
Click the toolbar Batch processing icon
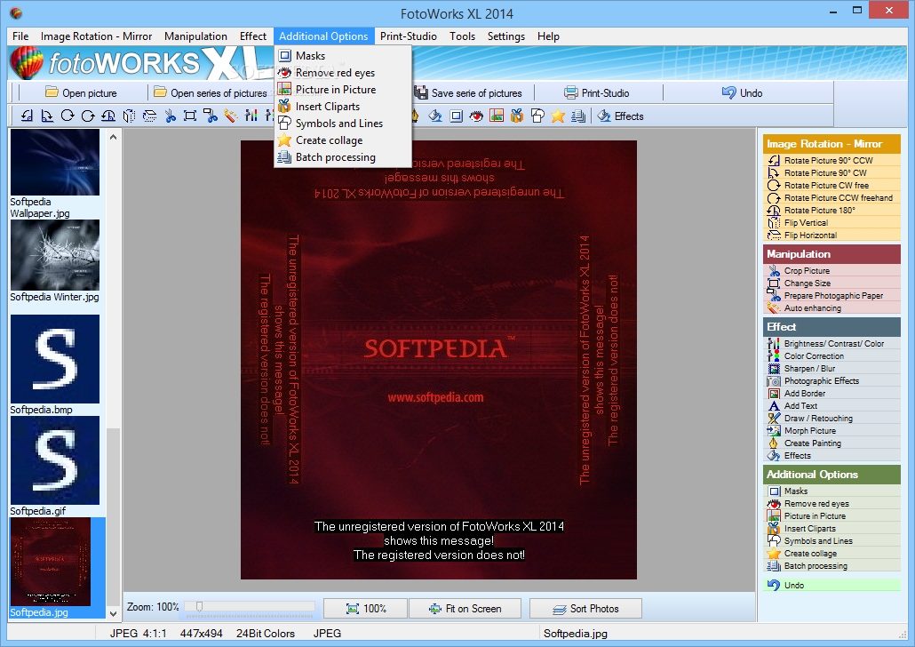coord(578,116)
